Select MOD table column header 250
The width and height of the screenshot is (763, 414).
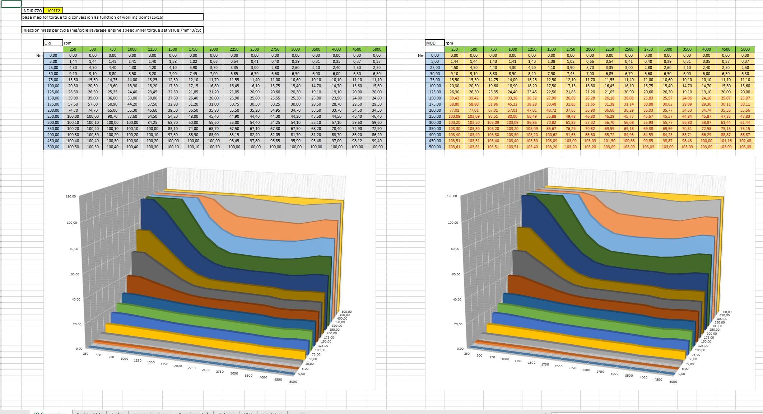click(x=455, y=49)
